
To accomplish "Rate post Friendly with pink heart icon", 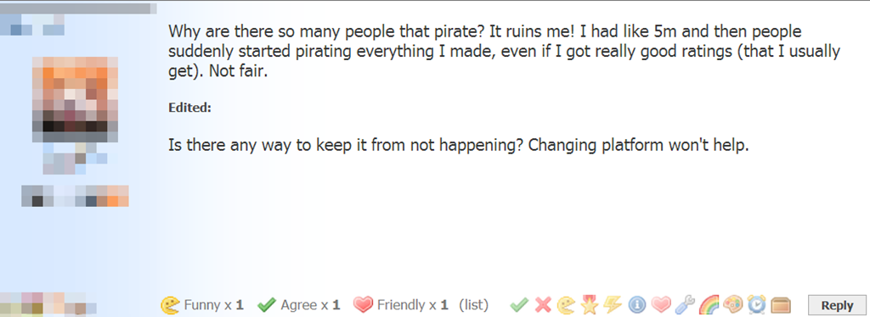I will coord(660,304).
